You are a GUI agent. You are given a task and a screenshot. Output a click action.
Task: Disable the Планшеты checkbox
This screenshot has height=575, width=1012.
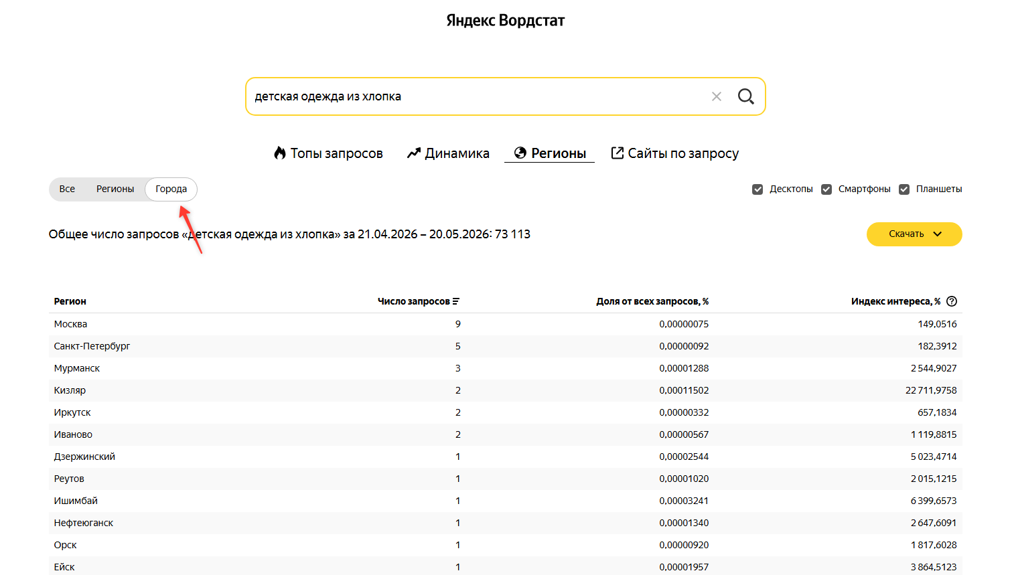904,189
